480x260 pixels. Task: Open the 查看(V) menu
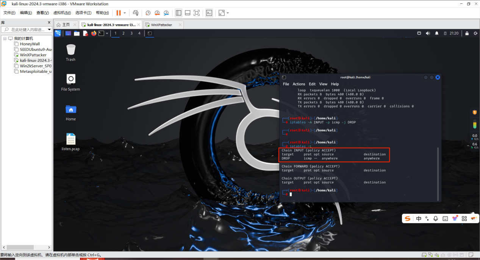click(x=43, y=13)
